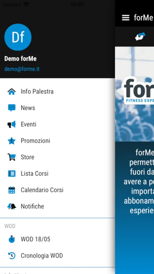Open the Info Palestra menu entry
Image resolution: width=154 pixels, height=274 pixels.
pos(57,92)
